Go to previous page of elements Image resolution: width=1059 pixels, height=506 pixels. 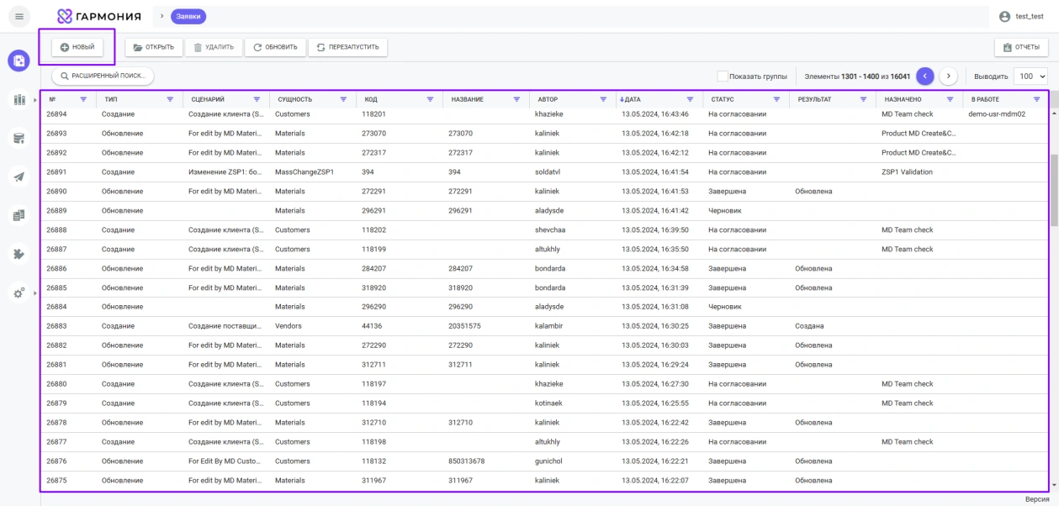pos(925,76)
